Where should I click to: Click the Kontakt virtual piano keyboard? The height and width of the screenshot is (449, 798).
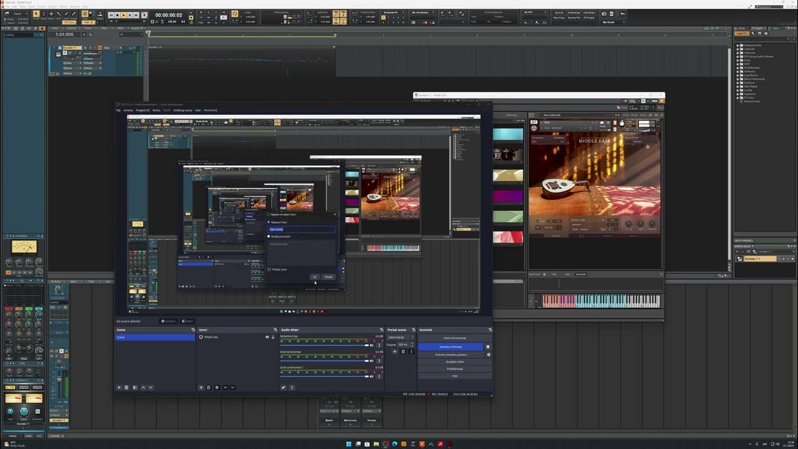click(601, 301)
